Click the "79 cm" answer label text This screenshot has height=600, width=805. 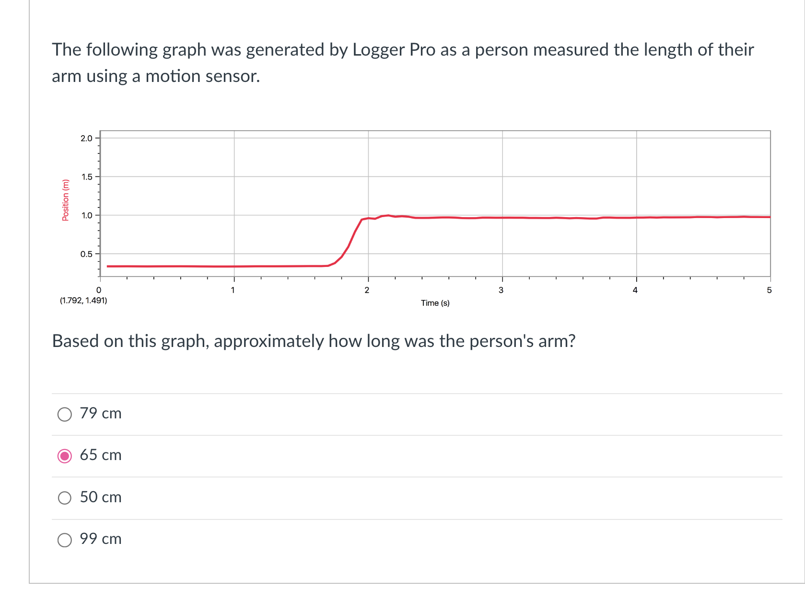(x=100, y=414)
